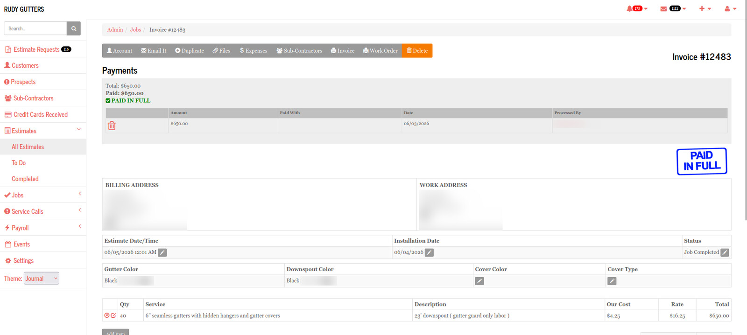Open the messages envelope dropdown
Viewport: 747px width, 335px height.
(x=673, y=8)
